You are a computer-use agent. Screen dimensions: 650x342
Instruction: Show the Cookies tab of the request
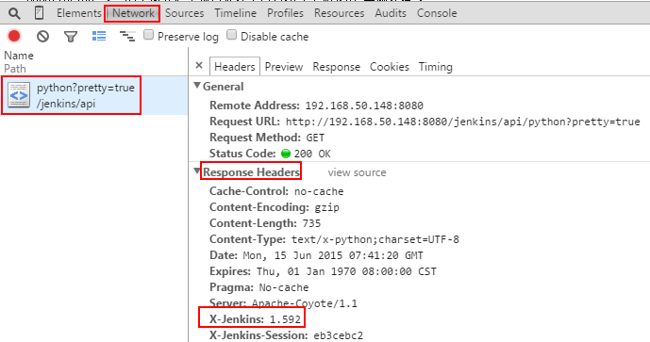click(390, 67)
